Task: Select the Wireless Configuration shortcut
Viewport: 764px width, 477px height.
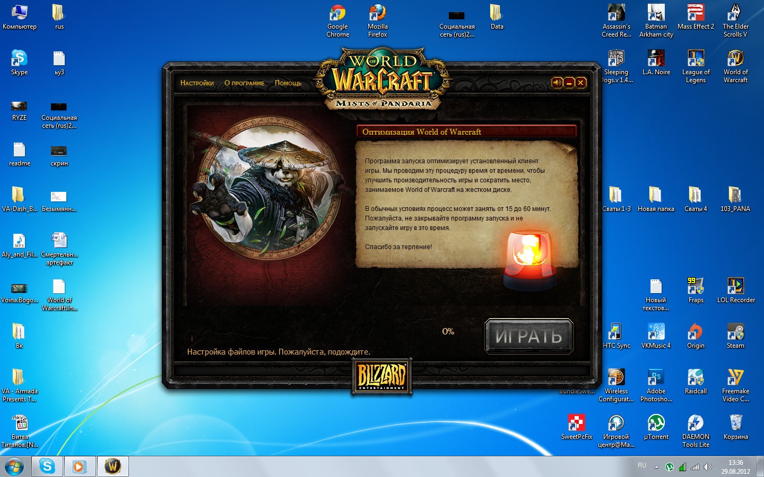Action: (x=617, y=386)
